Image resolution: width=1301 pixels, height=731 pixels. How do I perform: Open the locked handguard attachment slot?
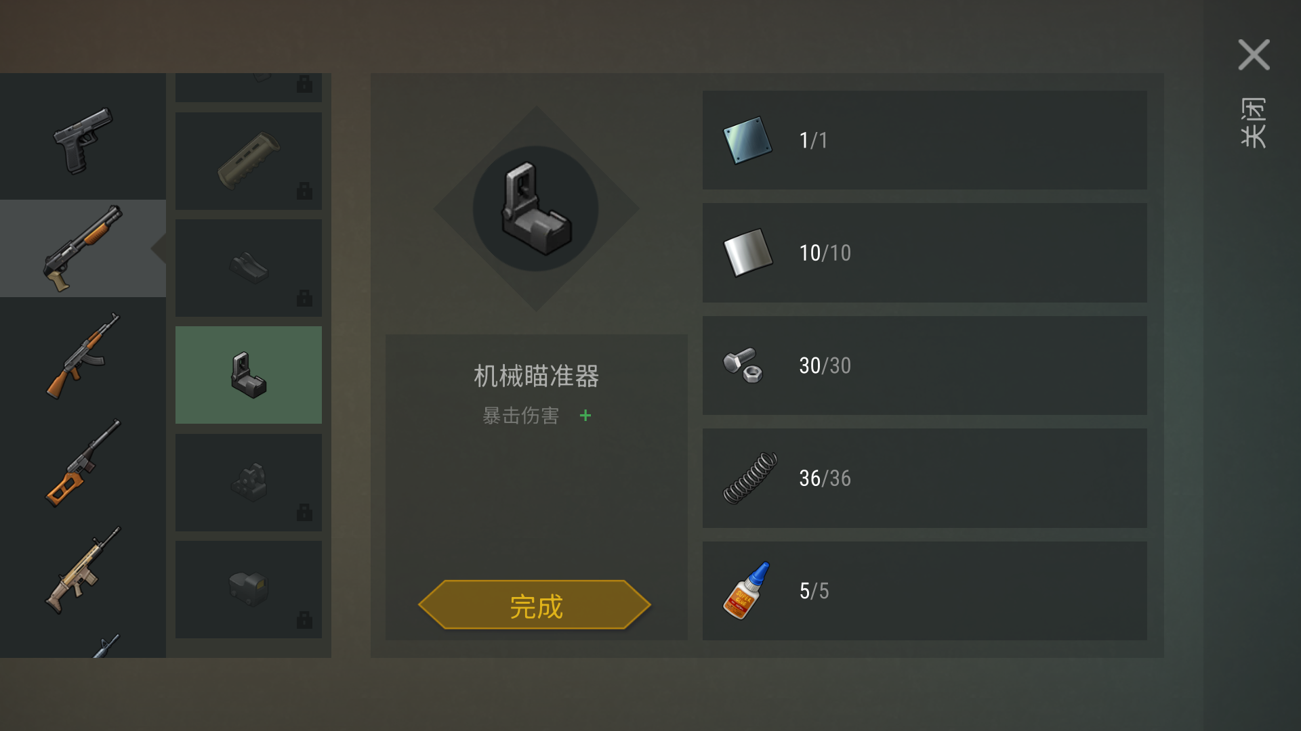tap(249, 160)
